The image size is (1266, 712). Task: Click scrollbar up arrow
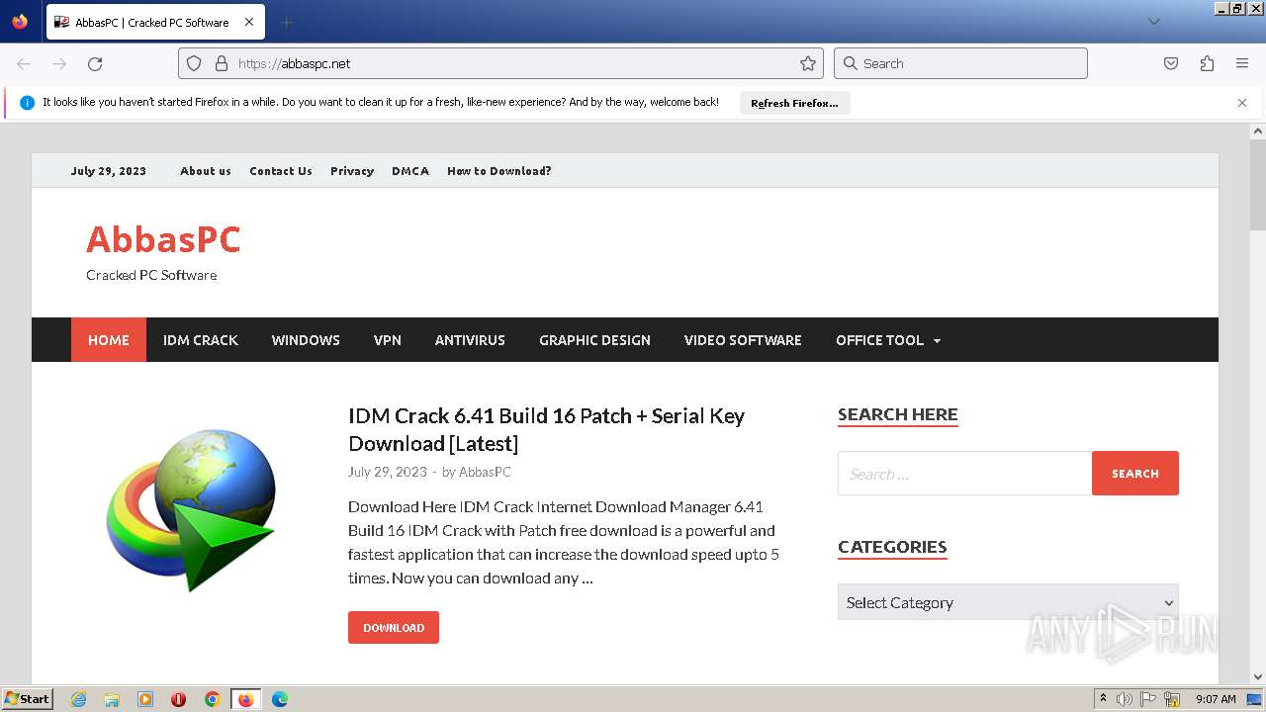tap(1258, 131)
